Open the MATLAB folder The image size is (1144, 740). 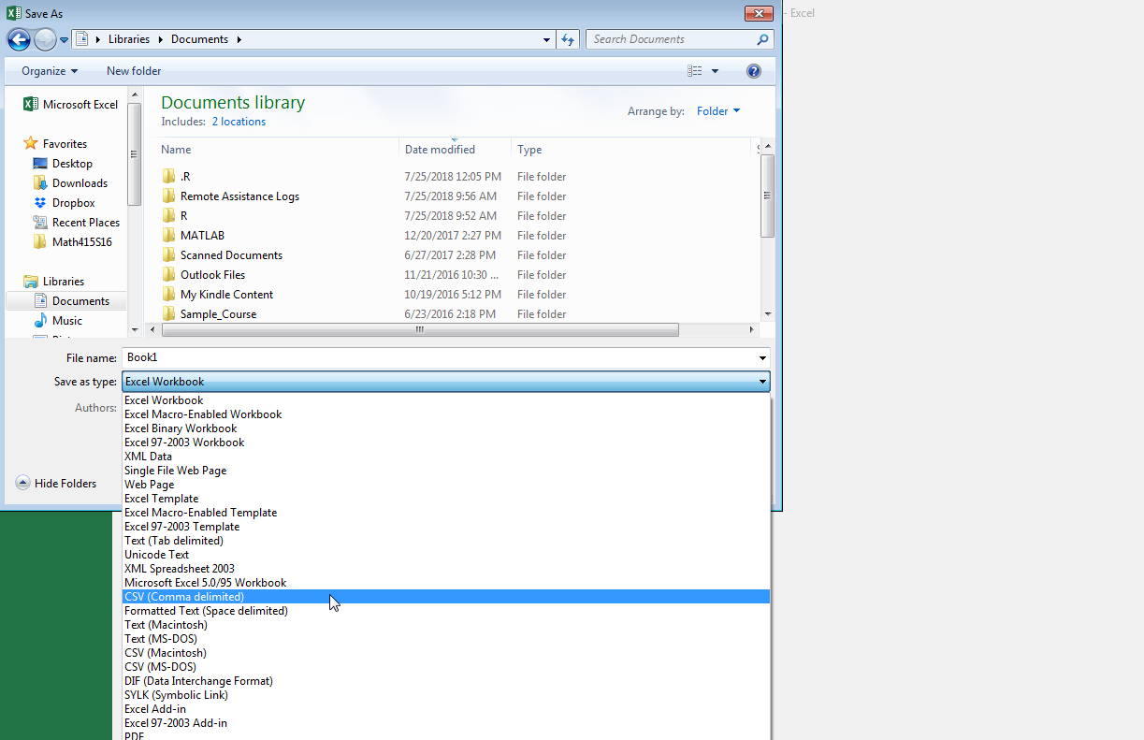[202, 236]
